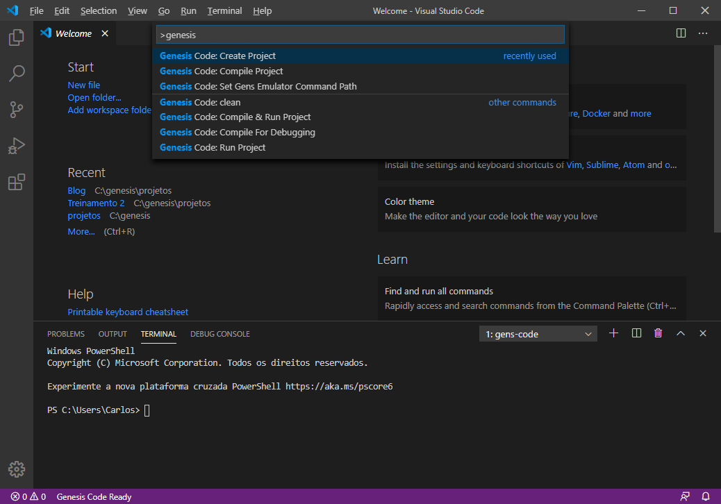Switch to the PROBLEMS panel tab
The height and width of the screenshot is (504, 721).
(66, 334)
